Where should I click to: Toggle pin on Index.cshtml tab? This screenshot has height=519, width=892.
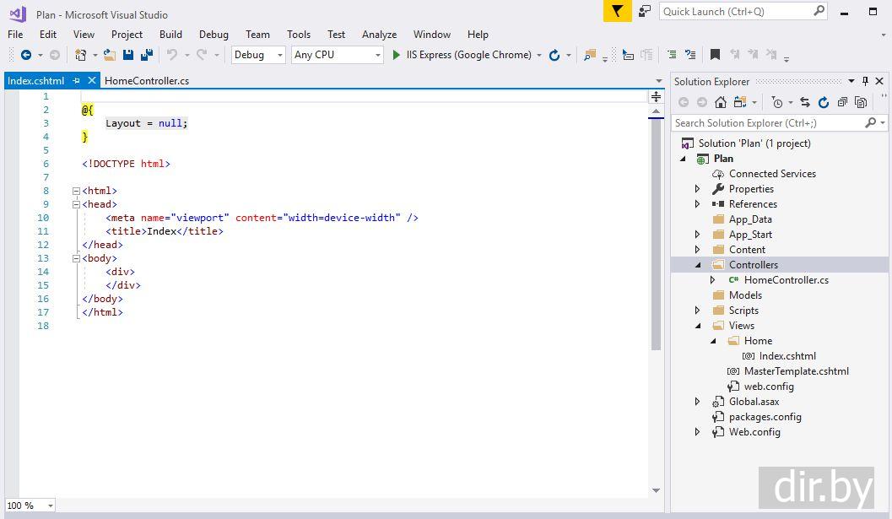(76, 81)
